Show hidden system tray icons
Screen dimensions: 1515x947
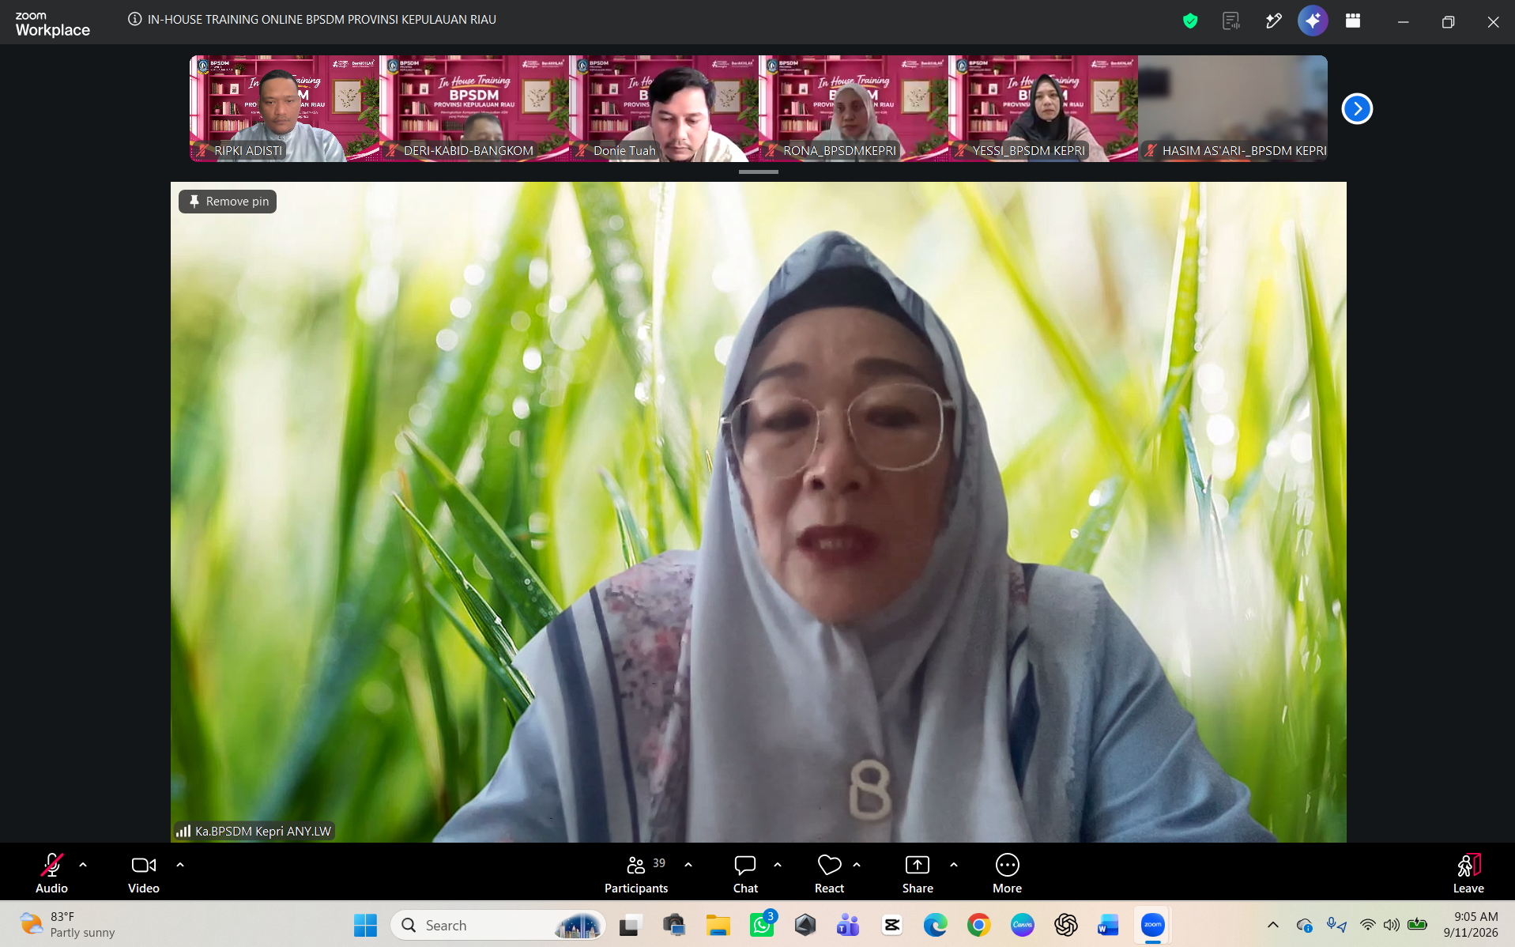[1272, 925]
